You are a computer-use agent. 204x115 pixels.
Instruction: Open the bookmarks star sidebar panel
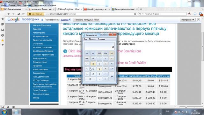(3, 19)
